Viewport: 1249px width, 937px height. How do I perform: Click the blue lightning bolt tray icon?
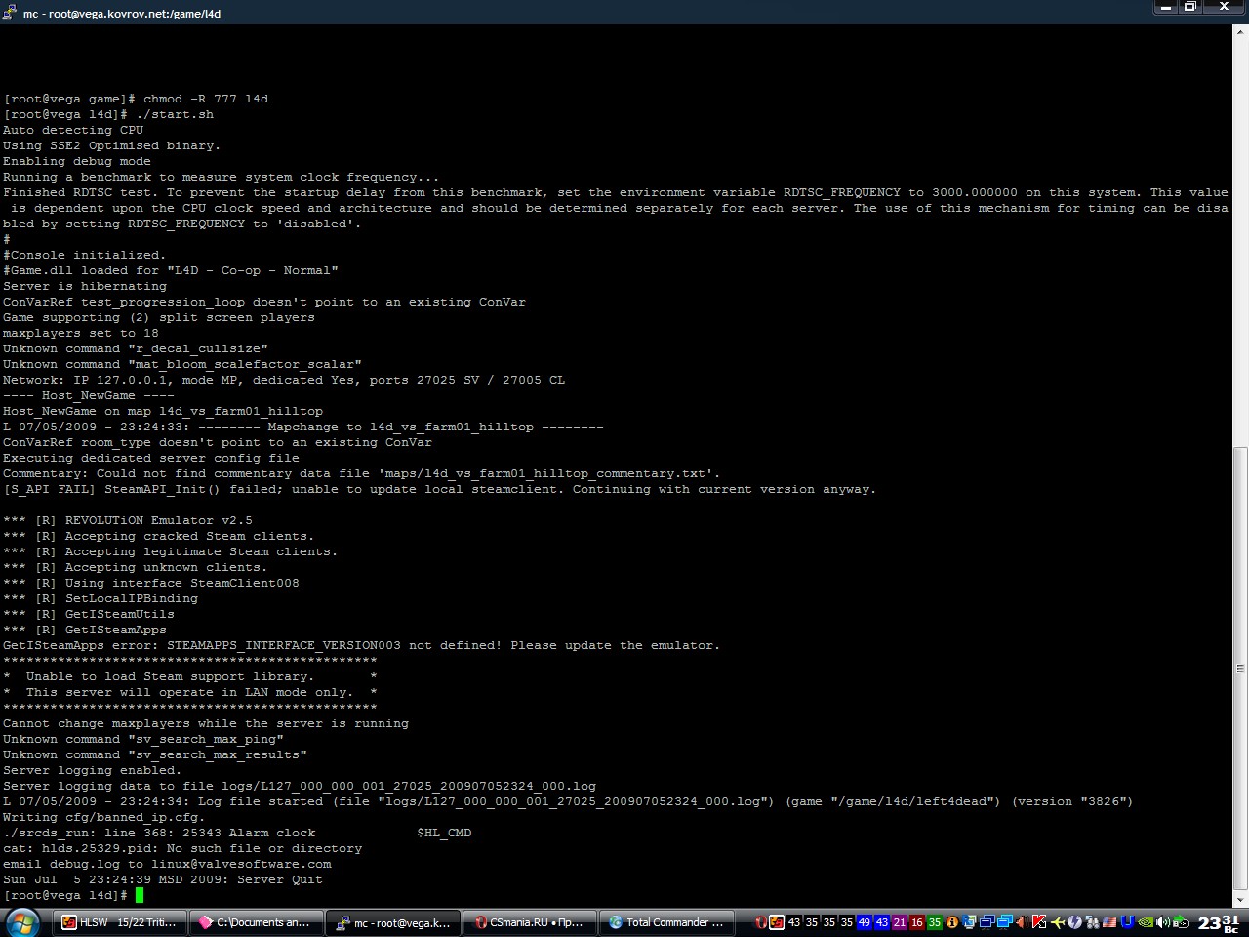[x=1074, y=922]
